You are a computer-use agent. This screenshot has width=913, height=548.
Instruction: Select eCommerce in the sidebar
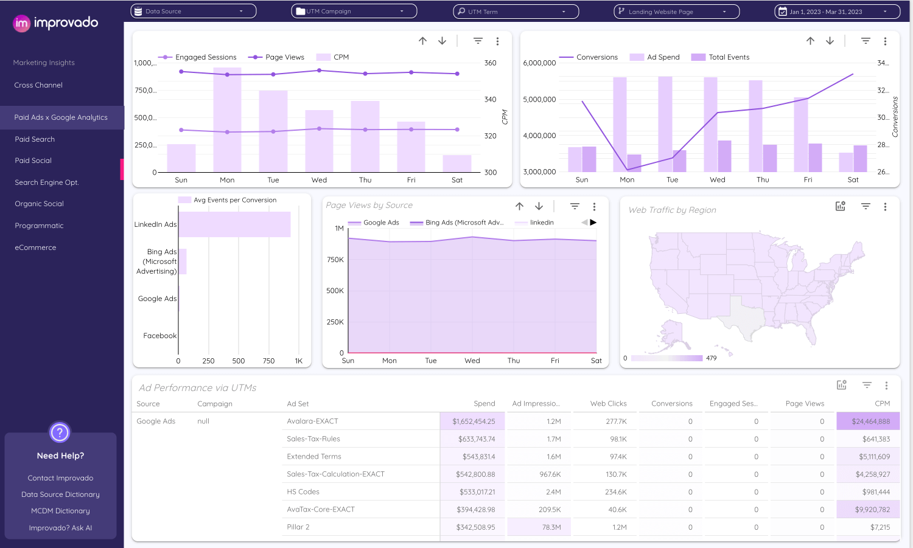[x=35, y=248]
